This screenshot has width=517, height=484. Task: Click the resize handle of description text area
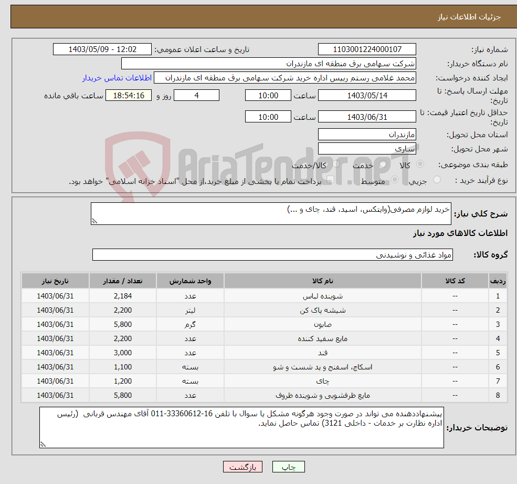click(94, 221)
